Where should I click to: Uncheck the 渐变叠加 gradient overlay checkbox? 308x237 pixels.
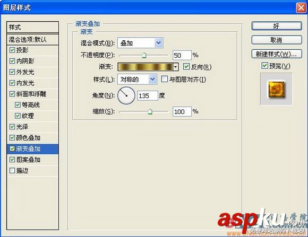[12, 148]
